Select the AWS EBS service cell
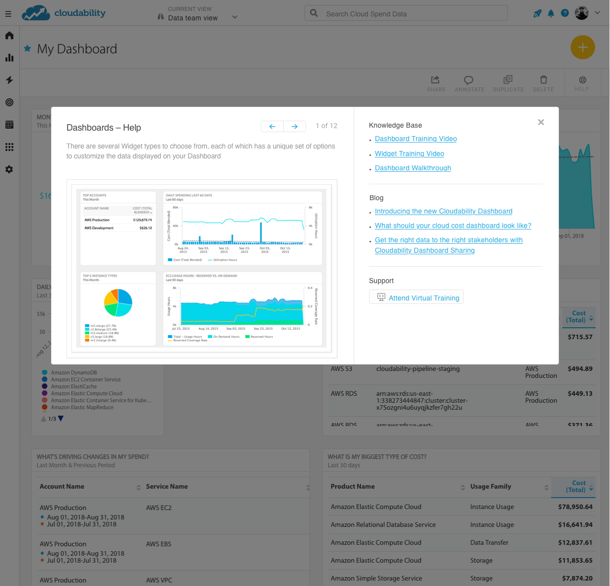Viewport: 610px width, 586px height. click(159, 544)
